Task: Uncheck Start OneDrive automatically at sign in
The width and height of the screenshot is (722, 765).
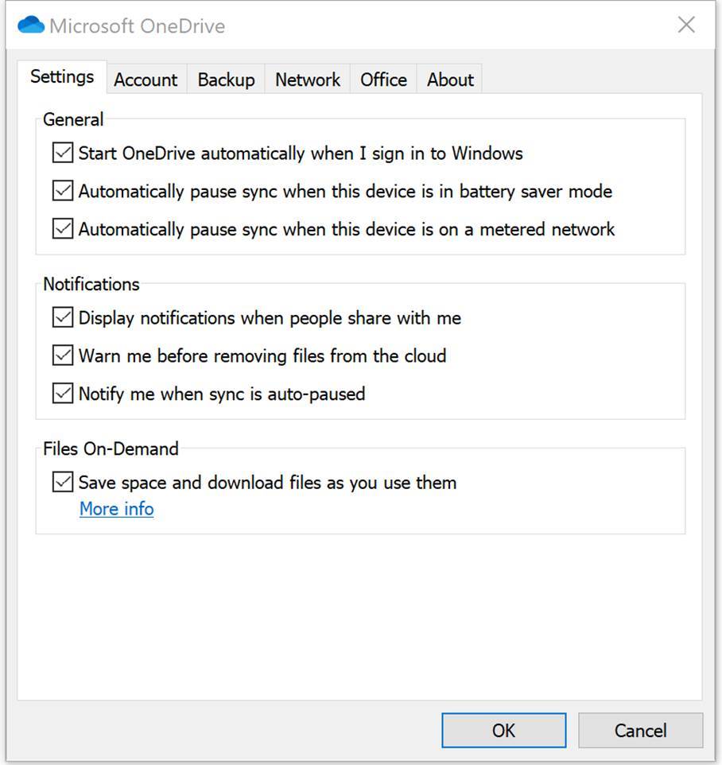Action: coord(63,153)
